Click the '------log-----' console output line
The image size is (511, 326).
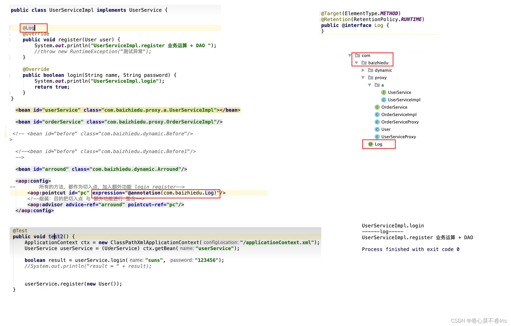click(x=382, y=232)
